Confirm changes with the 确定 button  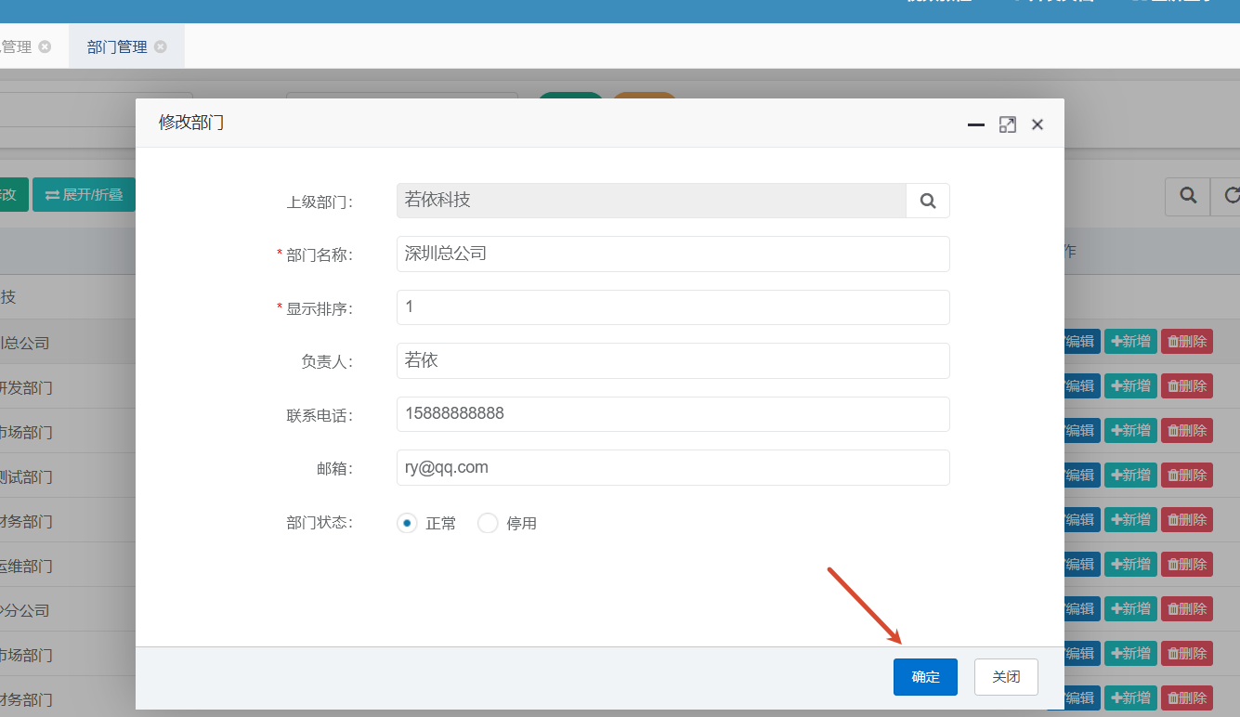click(925, 677)
